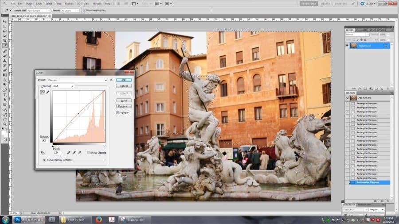Expand Curve Display Options
This screenshot has height=224, width=399.
pyautogui.click(x=44, y=160)
